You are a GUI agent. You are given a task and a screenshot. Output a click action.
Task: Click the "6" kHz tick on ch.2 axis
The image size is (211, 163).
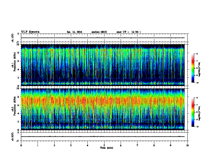pyautogui.click(x=18, y=105)
